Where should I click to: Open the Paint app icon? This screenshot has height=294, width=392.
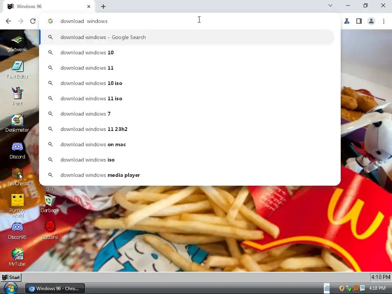tap(17, 96)
